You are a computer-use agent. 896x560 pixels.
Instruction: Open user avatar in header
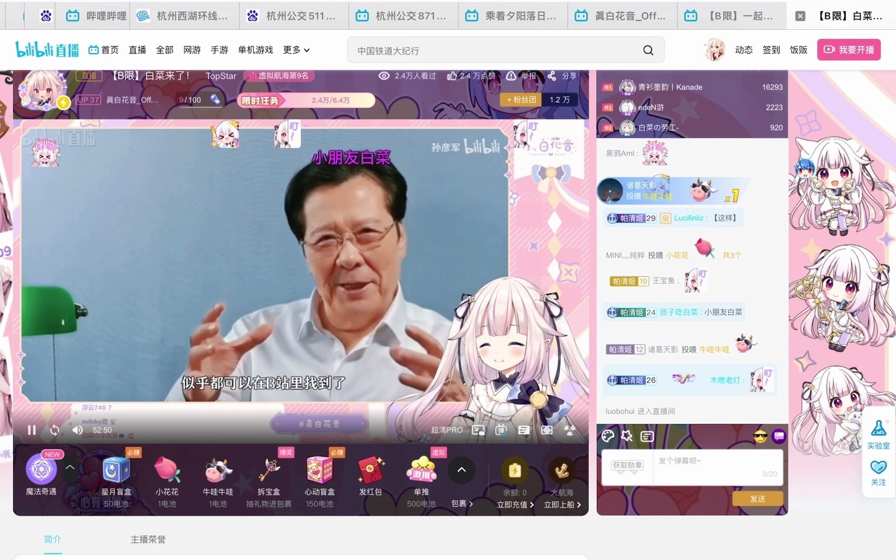[715, 50]
